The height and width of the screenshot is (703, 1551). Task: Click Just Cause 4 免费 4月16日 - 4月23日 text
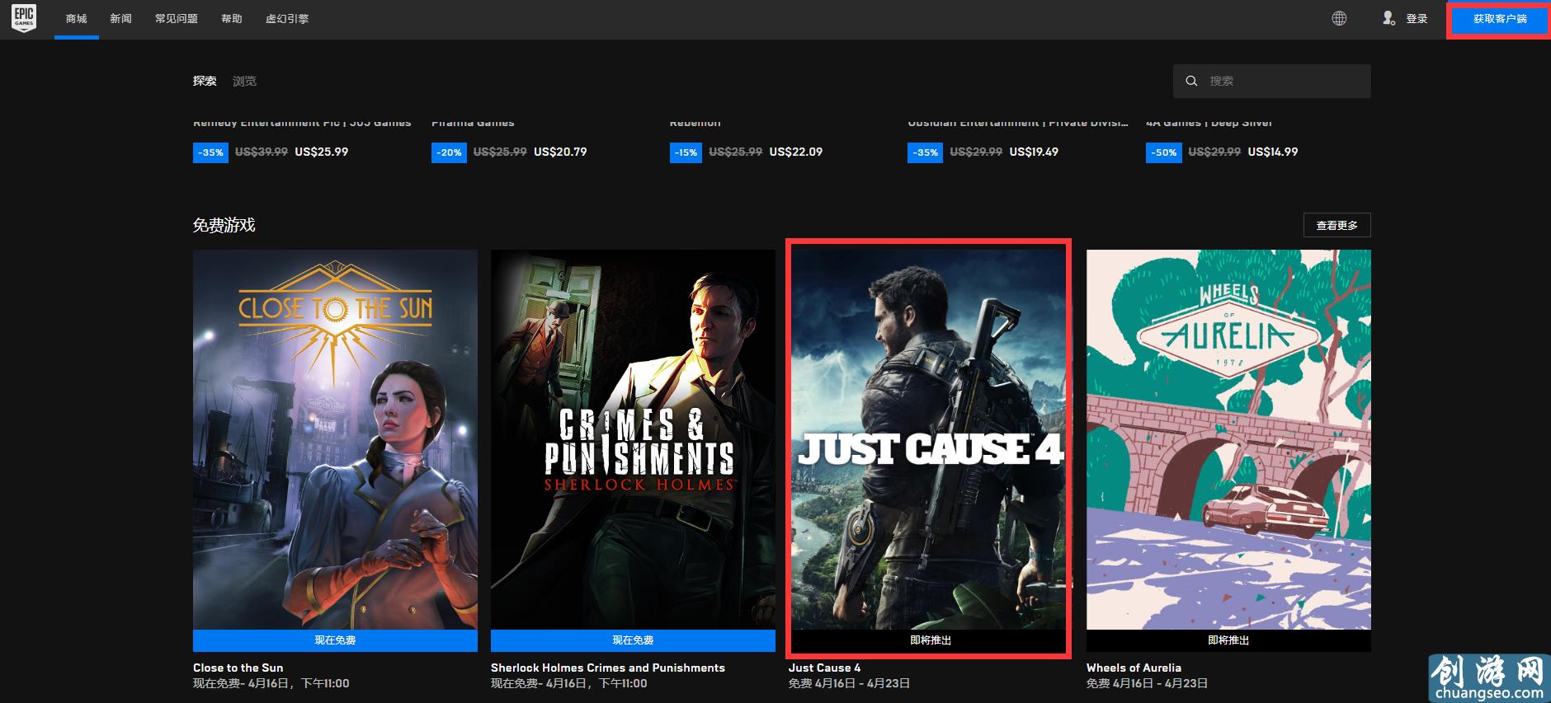[x=850, y=683]
